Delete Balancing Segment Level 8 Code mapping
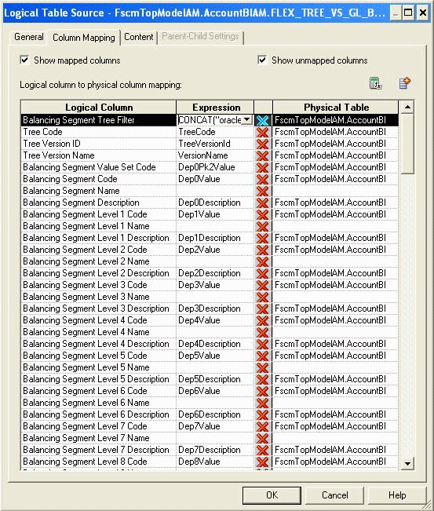Screen dimensions: 434x511 [263, 462]
